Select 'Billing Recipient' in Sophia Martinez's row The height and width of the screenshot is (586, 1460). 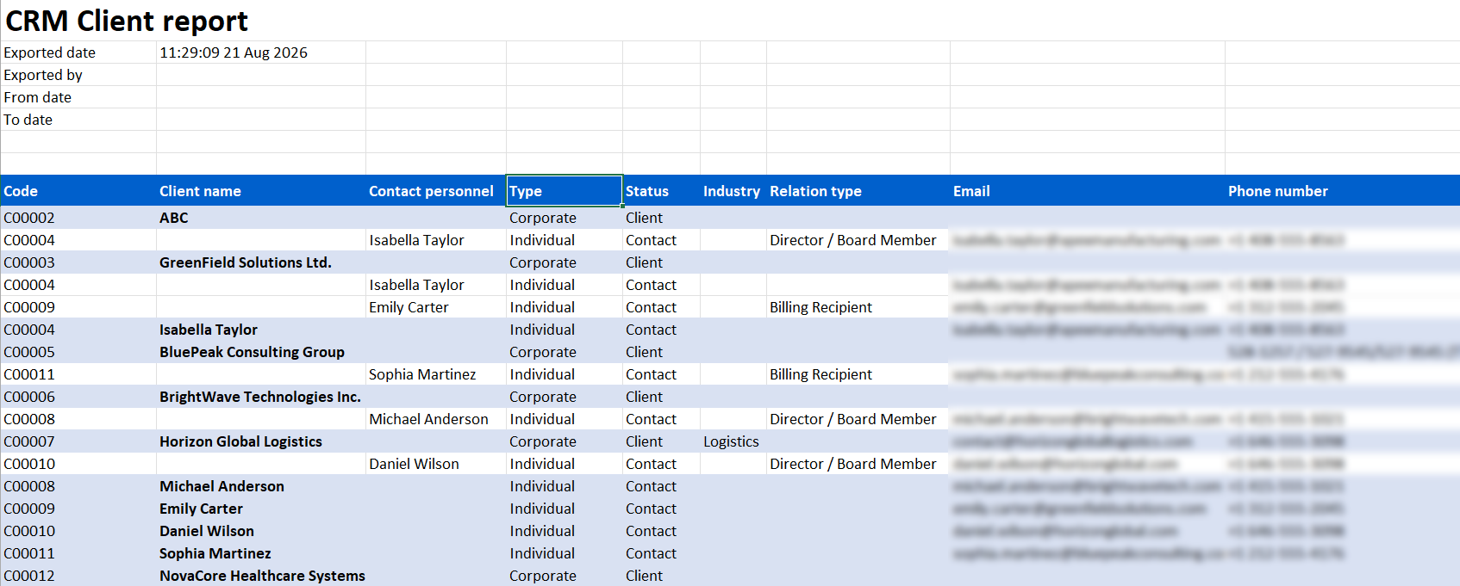click(x=820, y=374)
